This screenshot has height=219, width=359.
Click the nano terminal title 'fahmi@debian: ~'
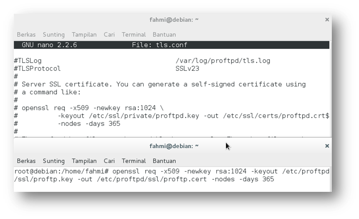(x=174, y=20)
